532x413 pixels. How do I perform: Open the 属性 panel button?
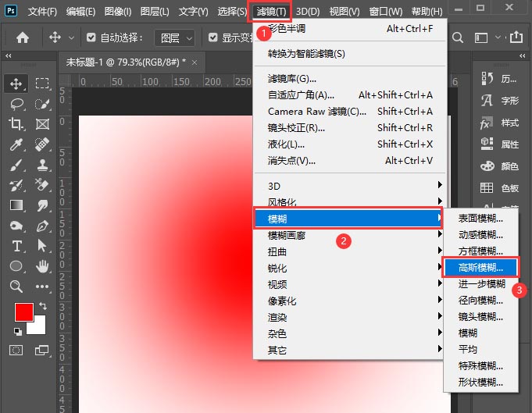[x=499, y=144]
